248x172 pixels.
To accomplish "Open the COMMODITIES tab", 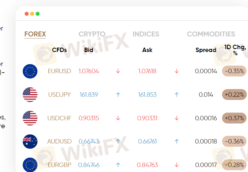I will pyautogui.click(x=211, y=34).
